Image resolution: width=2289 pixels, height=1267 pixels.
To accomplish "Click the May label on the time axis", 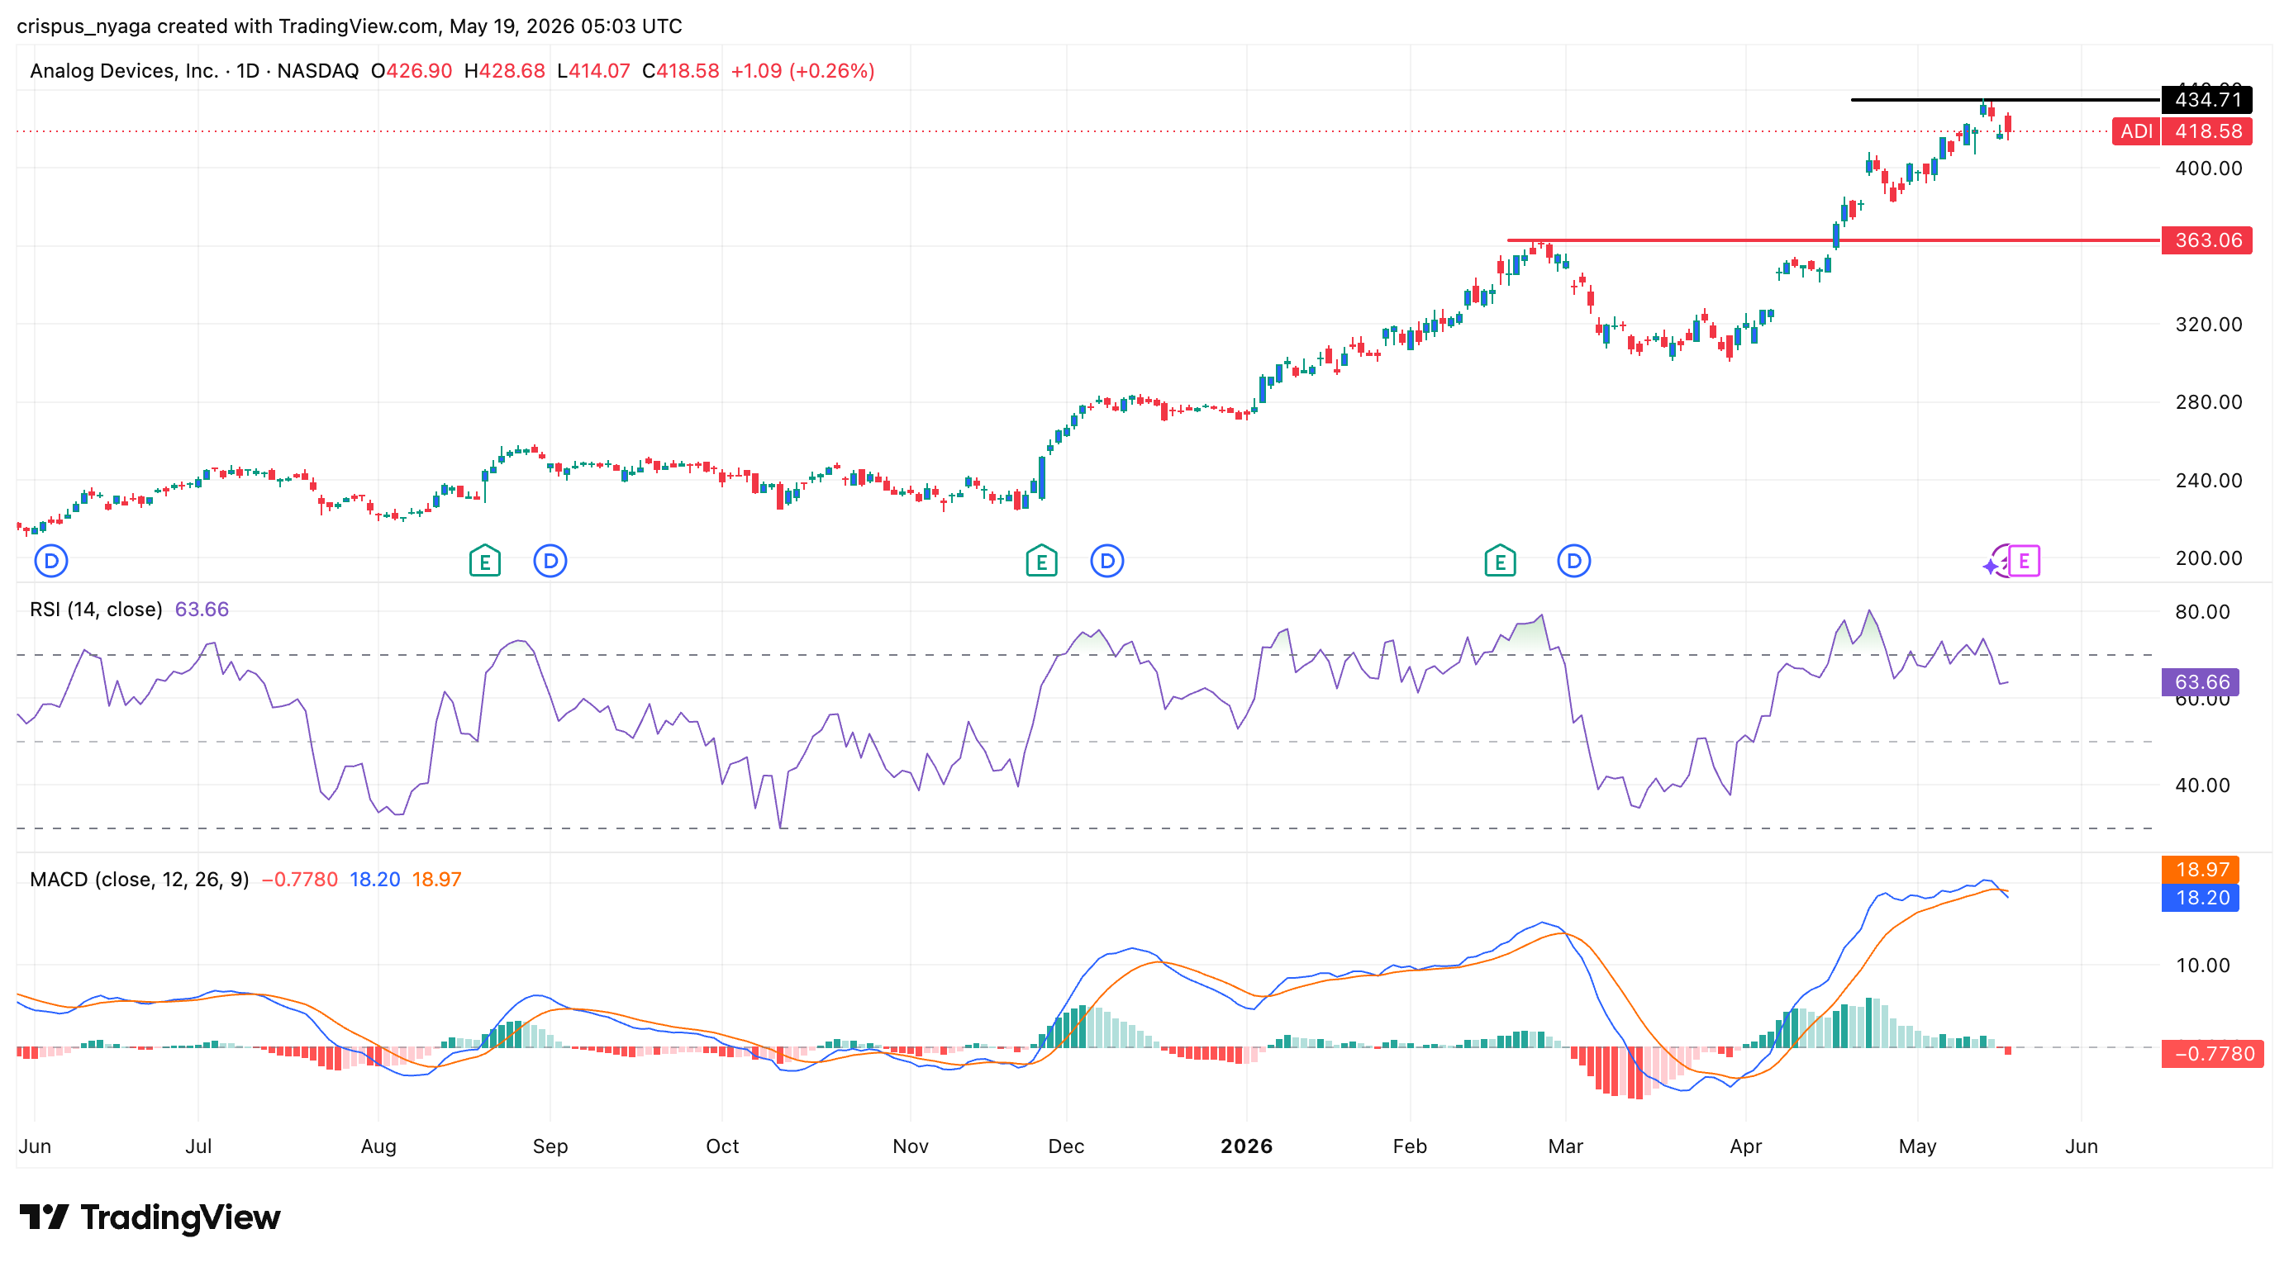I will pos(1918,1146).
